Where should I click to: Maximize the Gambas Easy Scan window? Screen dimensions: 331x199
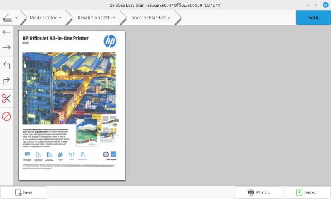(317, 5)
